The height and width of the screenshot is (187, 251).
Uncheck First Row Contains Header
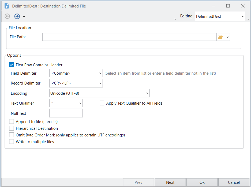pos(12,65)
